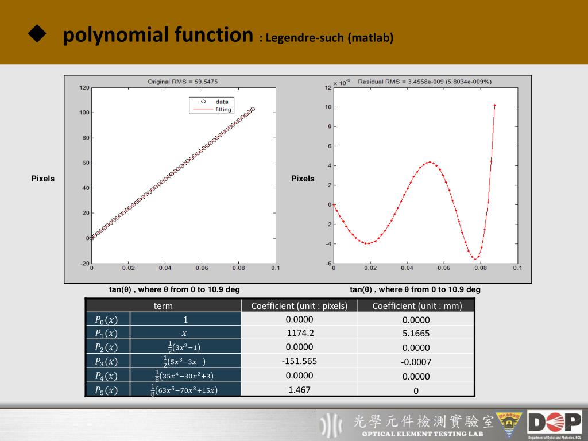Click the ½(3x²−1) formula cell
The image size is (588, 441).
185,347
